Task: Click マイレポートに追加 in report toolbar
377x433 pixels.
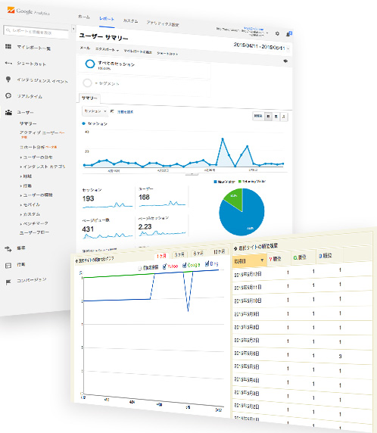Action: click(138, 51)
